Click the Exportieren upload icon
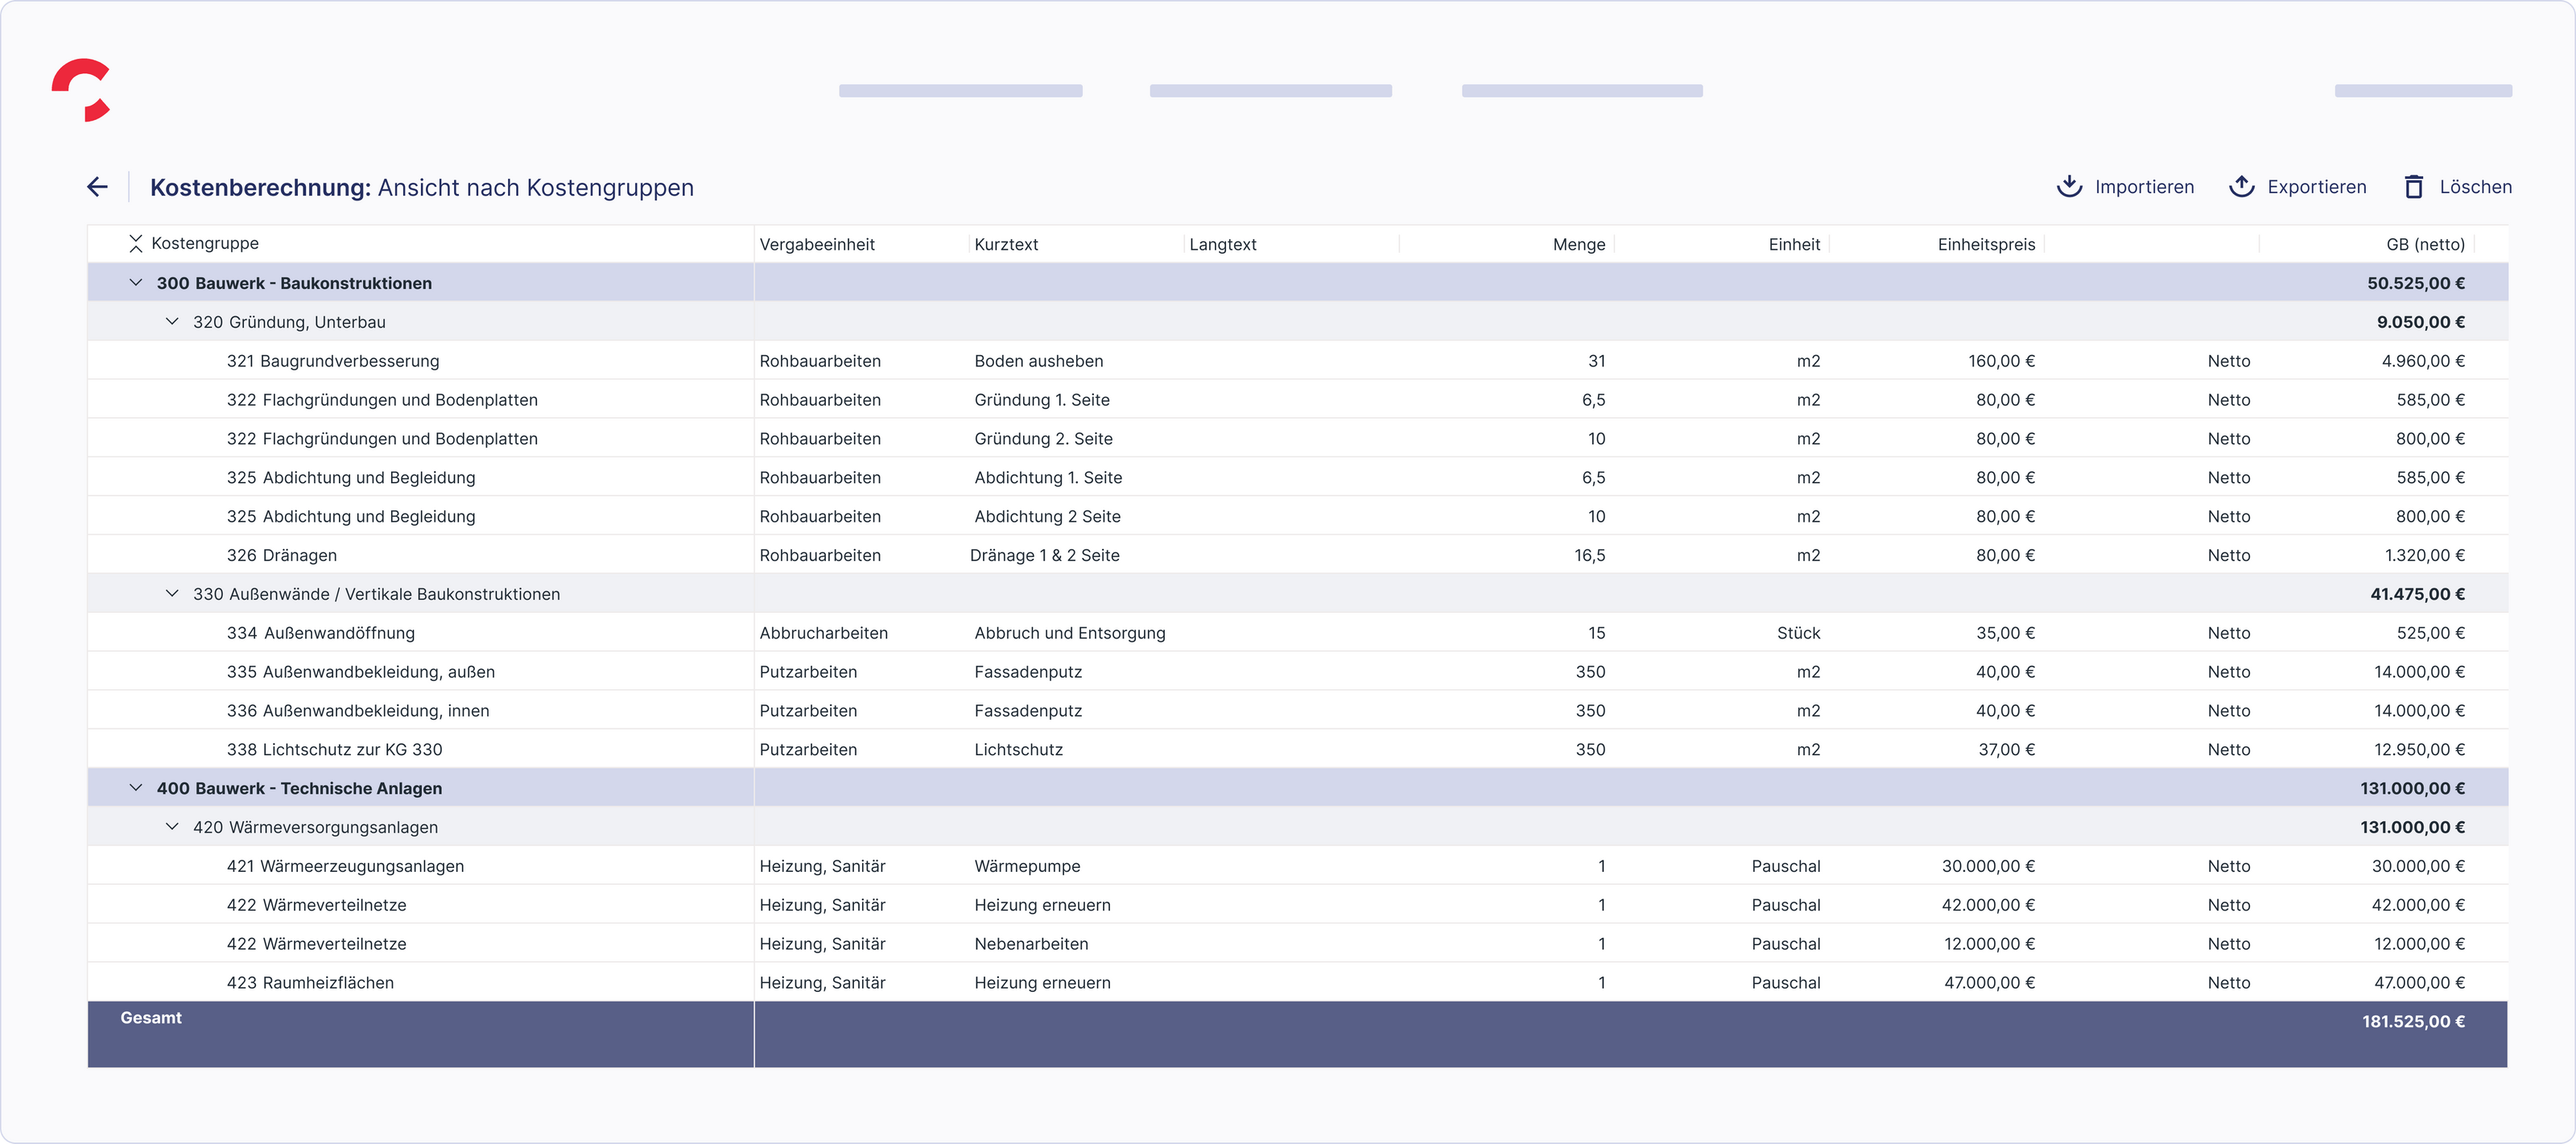This screenshot has height=1144, width=2576. tap(2241, 187)
